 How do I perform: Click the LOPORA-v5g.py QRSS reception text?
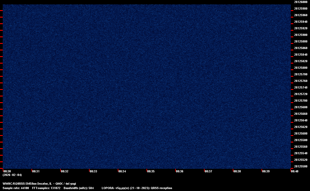click(x=137, y=188)
